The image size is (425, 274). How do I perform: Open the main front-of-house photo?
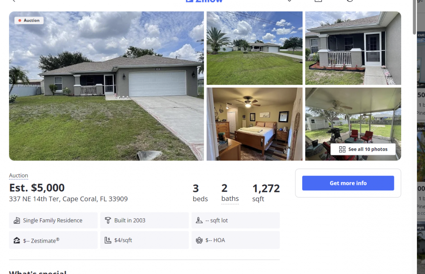tap(107, 86)
